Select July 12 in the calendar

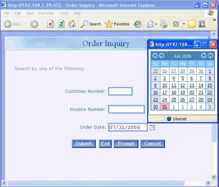point(183,85)
